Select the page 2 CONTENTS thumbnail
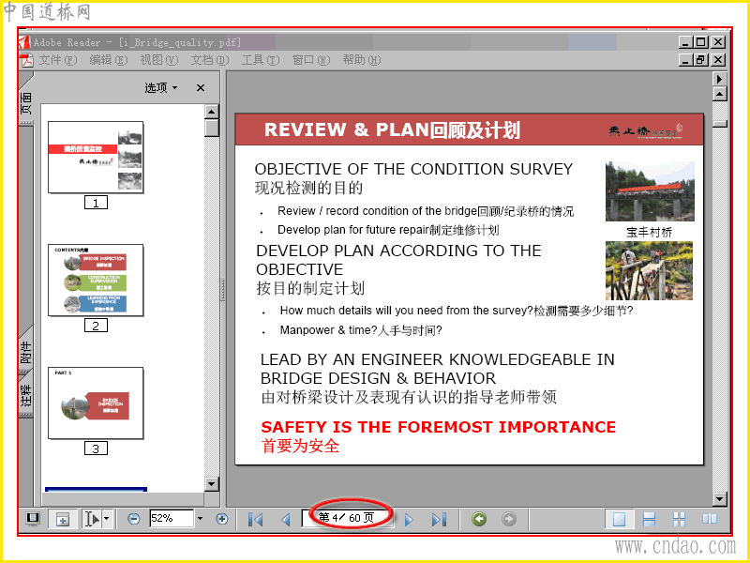This screenshot has height=563, width=750. point(96,280)
